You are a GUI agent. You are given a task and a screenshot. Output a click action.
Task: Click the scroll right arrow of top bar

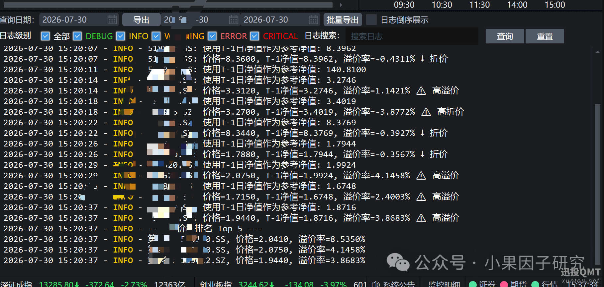click(x=341, y=5)
